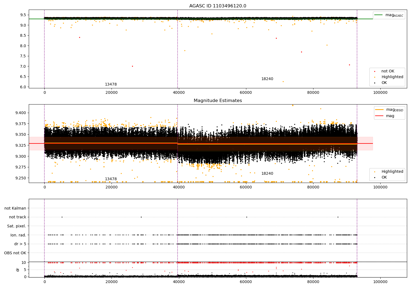Click the mag AGASC legend entry
Viewport: 411px width, 288px height.
(389, 15)
